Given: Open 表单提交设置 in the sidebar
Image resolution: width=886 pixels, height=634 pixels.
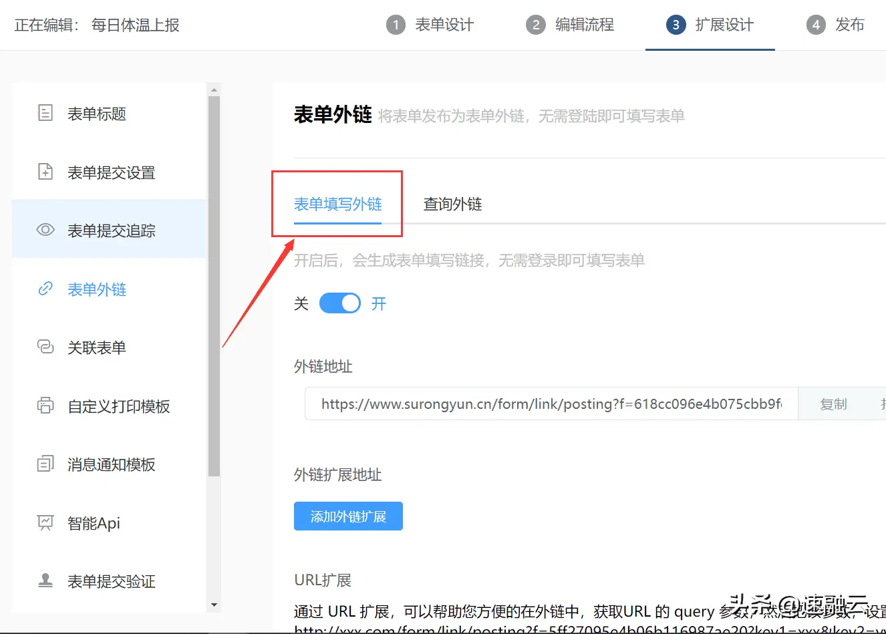Looking at the screenshot, I should click(109, 172).
